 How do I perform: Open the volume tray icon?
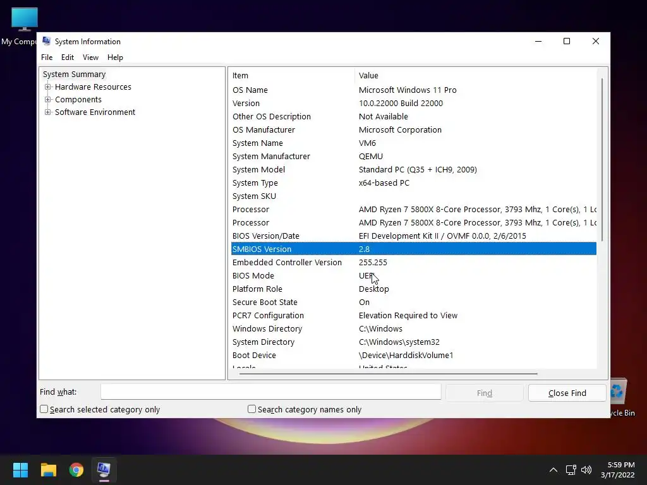pos(586,470)
